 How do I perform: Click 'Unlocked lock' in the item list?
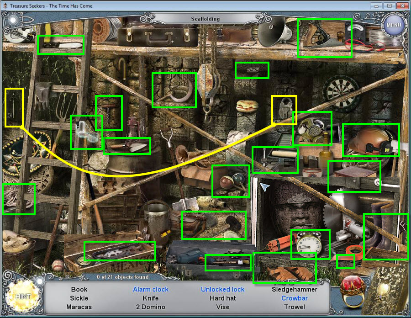pos(222,289)
